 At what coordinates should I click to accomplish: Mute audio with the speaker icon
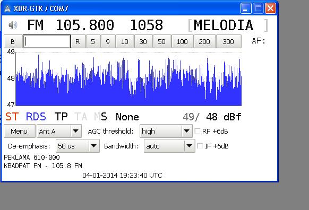[13, 25]
